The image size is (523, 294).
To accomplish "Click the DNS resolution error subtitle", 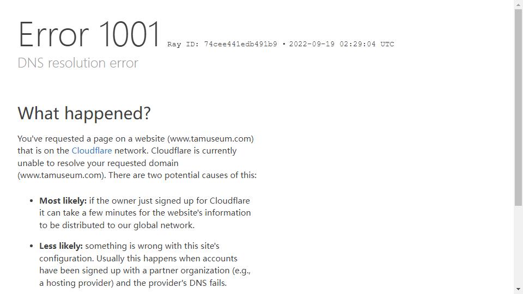I will click(78, 63).
